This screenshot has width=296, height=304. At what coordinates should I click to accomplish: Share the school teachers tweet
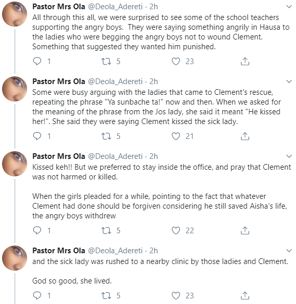(x=245, y=62)
